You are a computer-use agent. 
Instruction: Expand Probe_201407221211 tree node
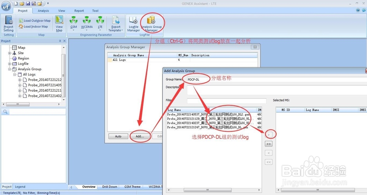20,91
